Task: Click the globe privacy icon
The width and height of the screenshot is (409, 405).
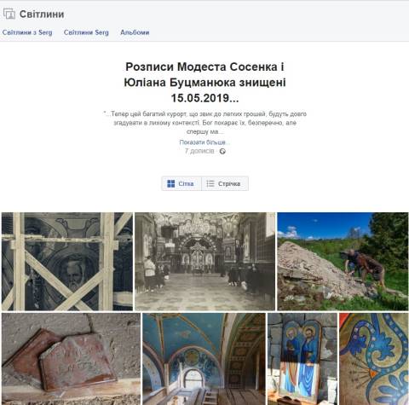Action: pos(222,151)
